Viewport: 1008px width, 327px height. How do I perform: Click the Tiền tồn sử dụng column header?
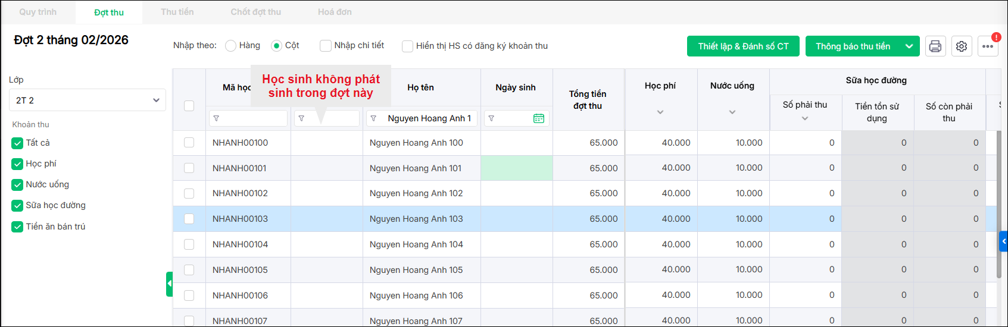coord(877,112)
